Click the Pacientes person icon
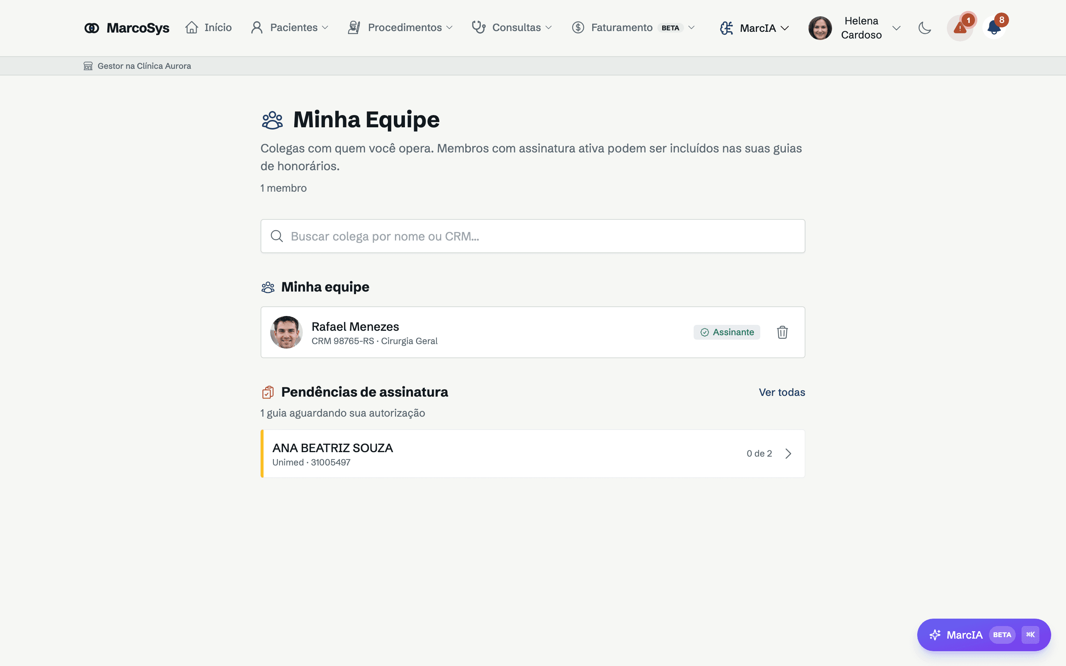 click(x=257, y=27)
